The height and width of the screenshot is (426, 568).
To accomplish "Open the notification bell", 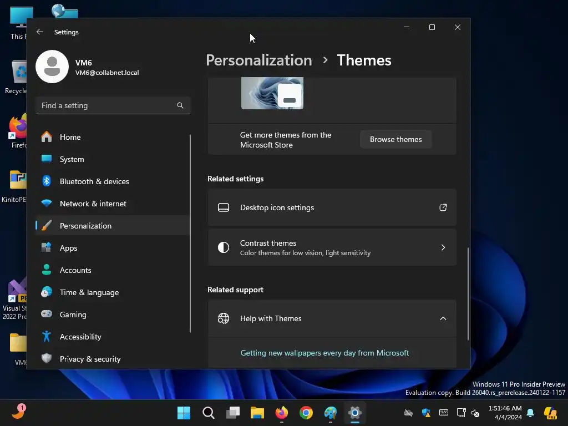I will click(x=530, y=413).
